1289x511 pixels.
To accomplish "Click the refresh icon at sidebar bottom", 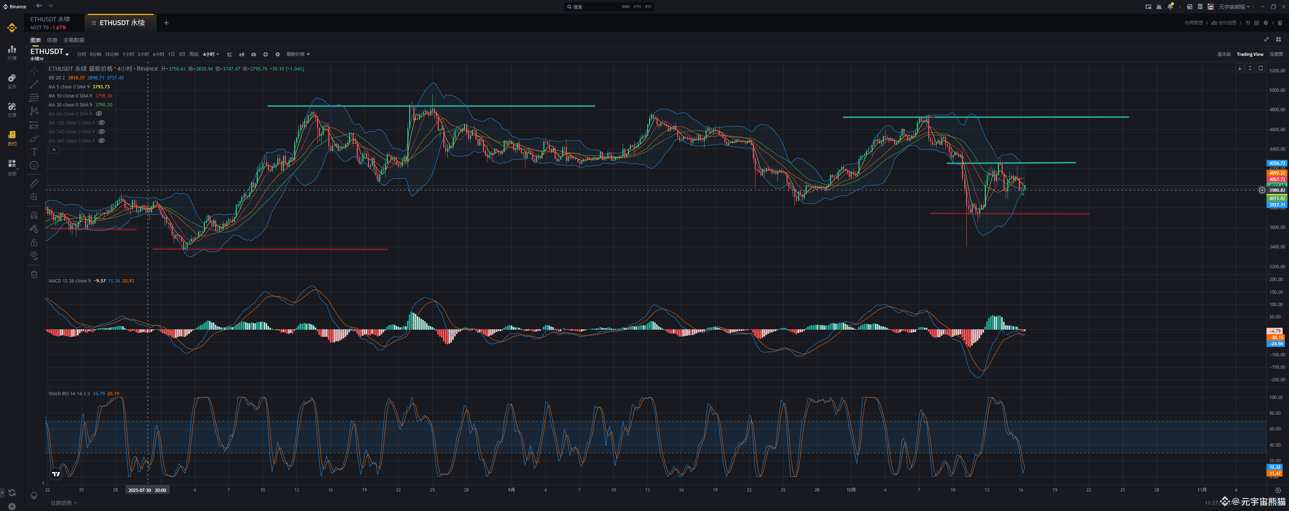I will tap(12, 493).
